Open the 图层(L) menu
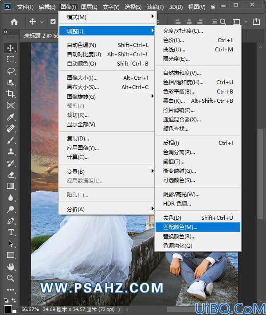 (89, 7)
